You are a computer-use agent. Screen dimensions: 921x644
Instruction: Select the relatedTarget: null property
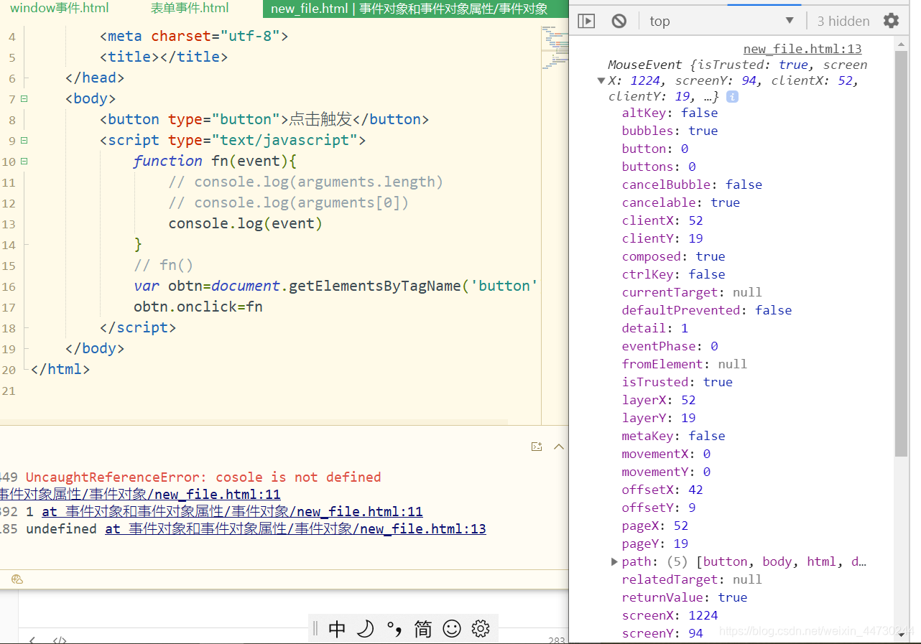coord(692,579)
